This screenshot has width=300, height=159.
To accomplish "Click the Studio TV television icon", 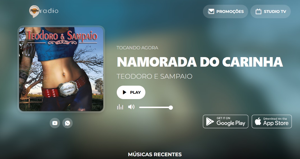I will (258, 11).
